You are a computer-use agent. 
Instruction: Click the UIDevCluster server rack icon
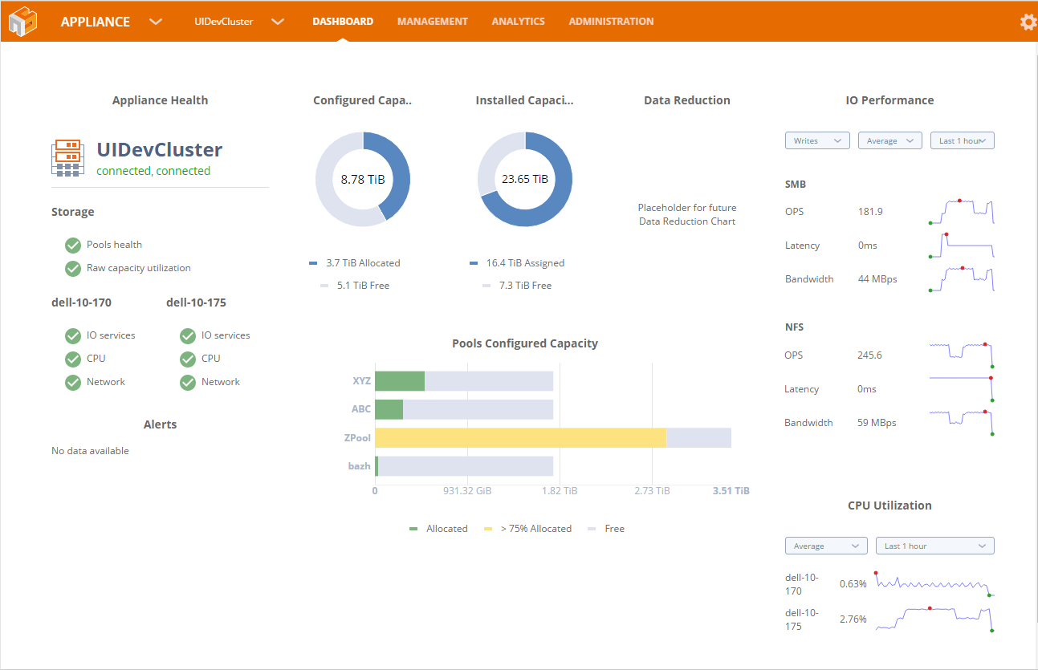pos(67,158)
